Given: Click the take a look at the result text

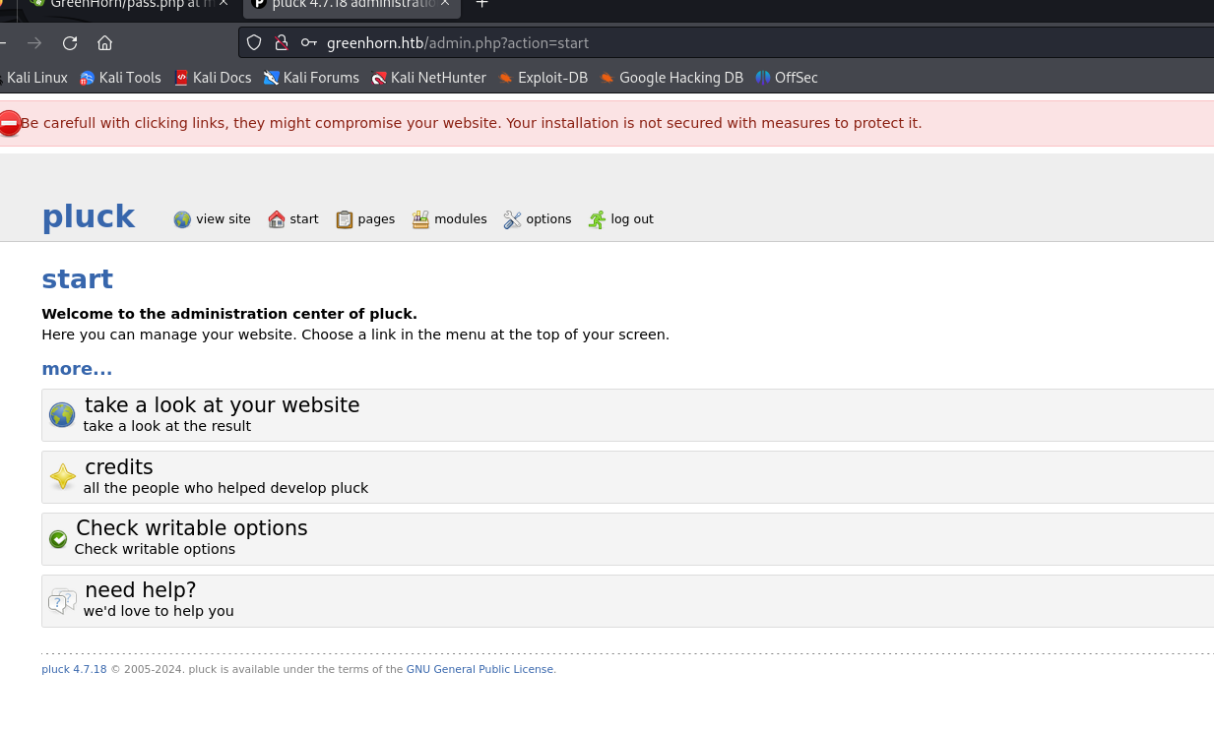Looking at the screenshot, I should (x=167, y=426).
